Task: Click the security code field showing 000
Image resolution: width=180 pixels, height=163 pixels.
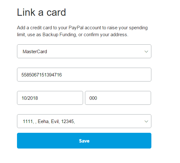Action: pos(118,98)
